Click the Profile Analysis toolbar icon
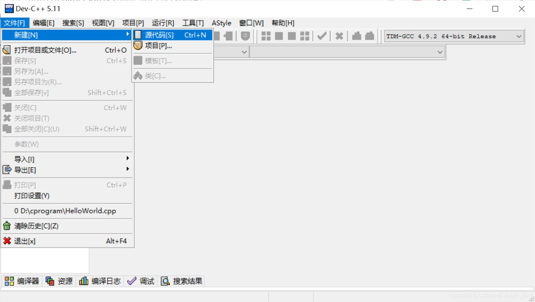Image resolution: width=535 pixels, height=302 pixels. pyautogui.click(x=357, y=36)
